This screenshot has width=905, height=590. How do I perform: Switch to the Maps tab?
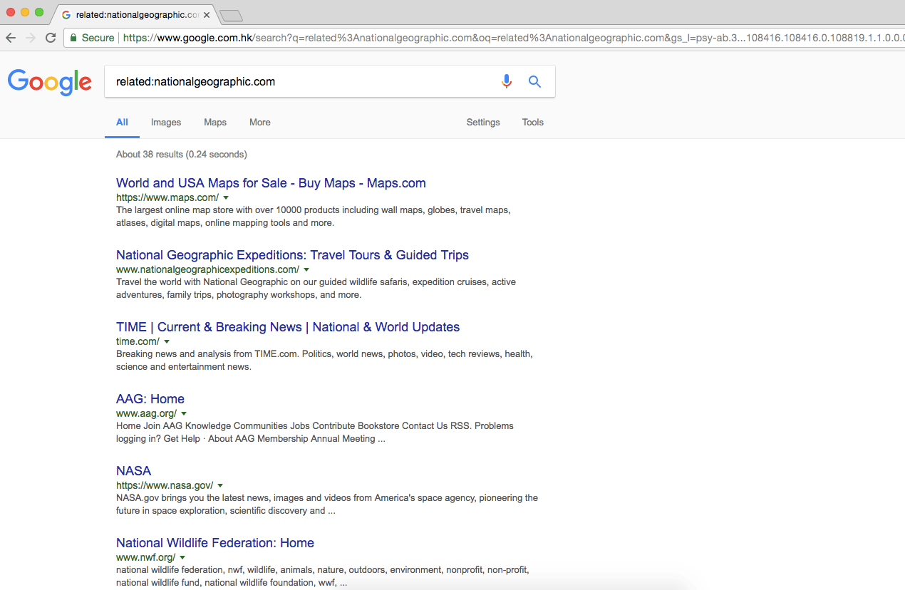point(215,123)
